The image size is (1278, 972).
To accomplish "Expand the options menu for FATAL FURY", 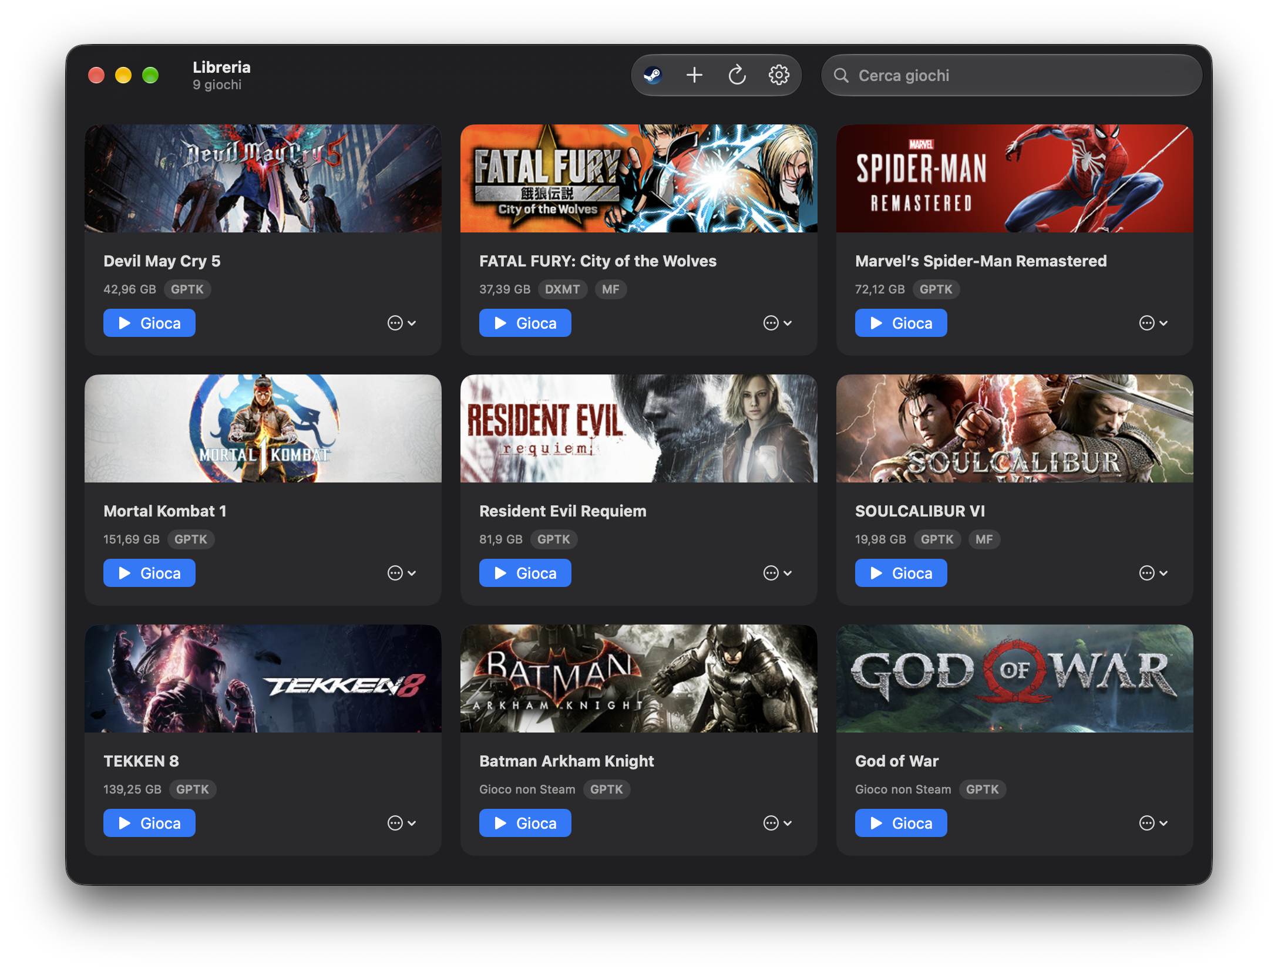I will click(778, 323).
